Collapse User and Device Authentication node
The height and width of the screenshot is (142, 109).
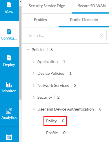coord(34,109)
